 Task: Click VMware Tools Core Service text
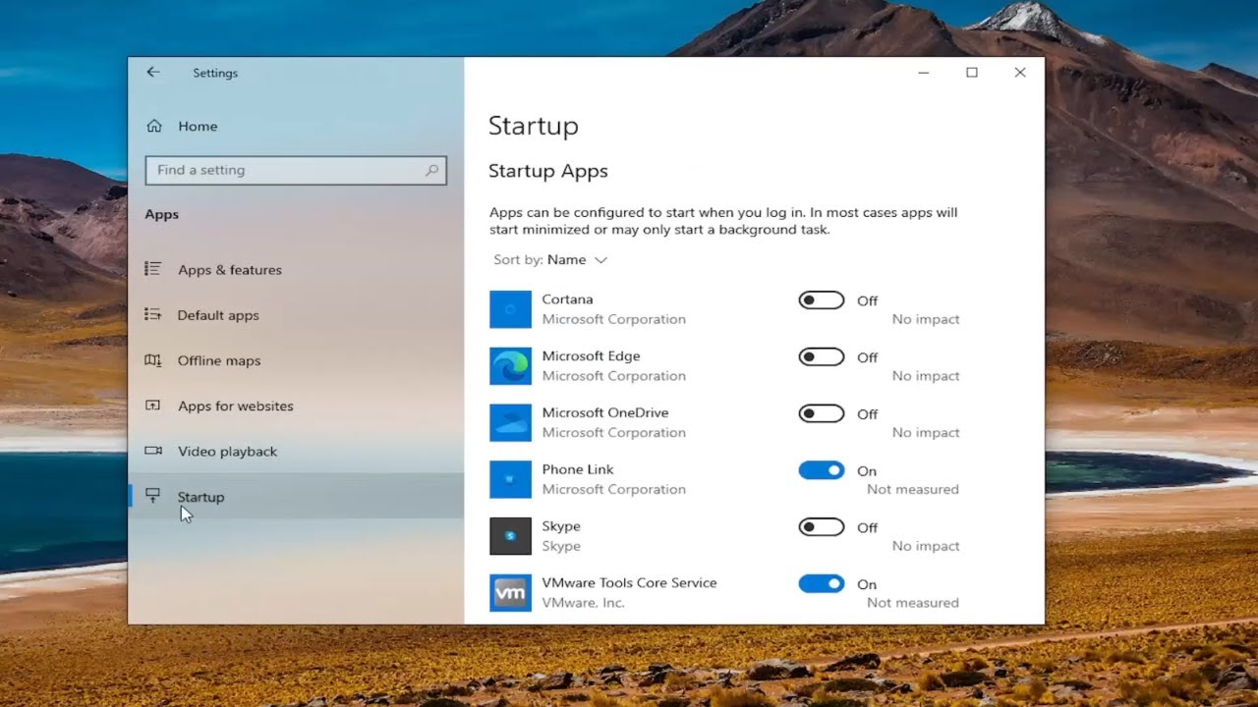[629, 582]
